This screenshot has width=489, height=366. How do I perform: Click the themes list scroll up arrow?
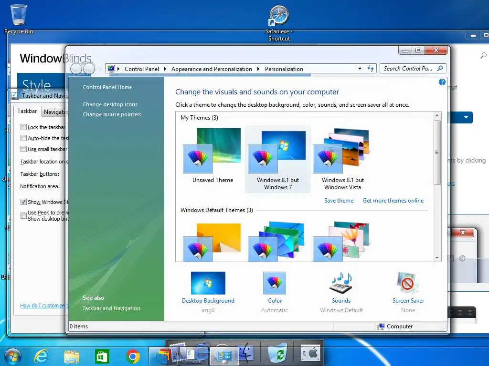pos(437,115)
